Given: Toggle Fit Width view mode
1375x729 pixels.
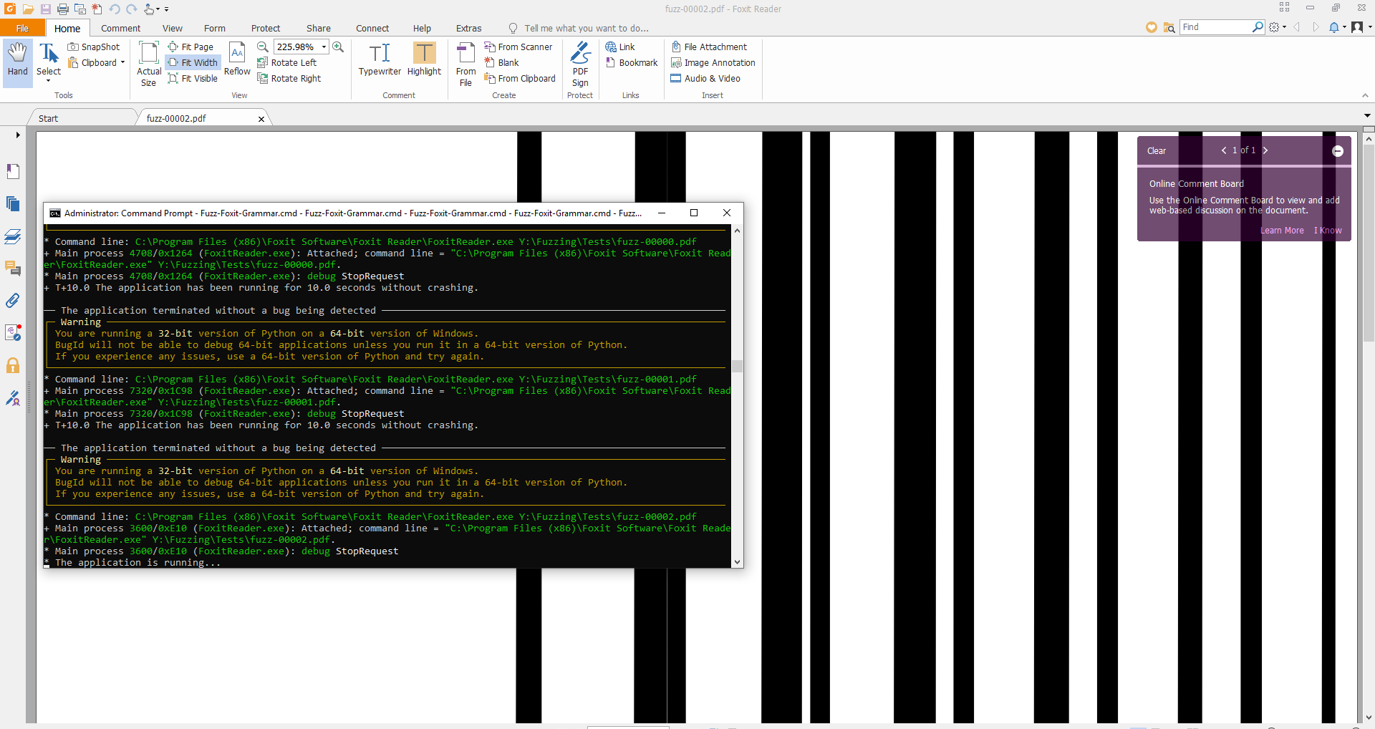Looking at the screenshot, I should (193, 63).
